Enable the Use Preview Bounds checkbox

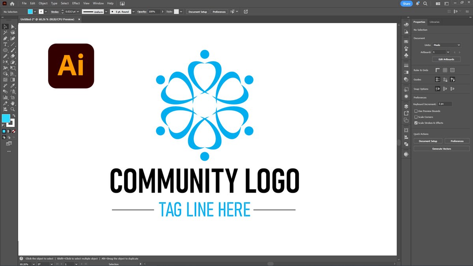click(x=416, y=111)
